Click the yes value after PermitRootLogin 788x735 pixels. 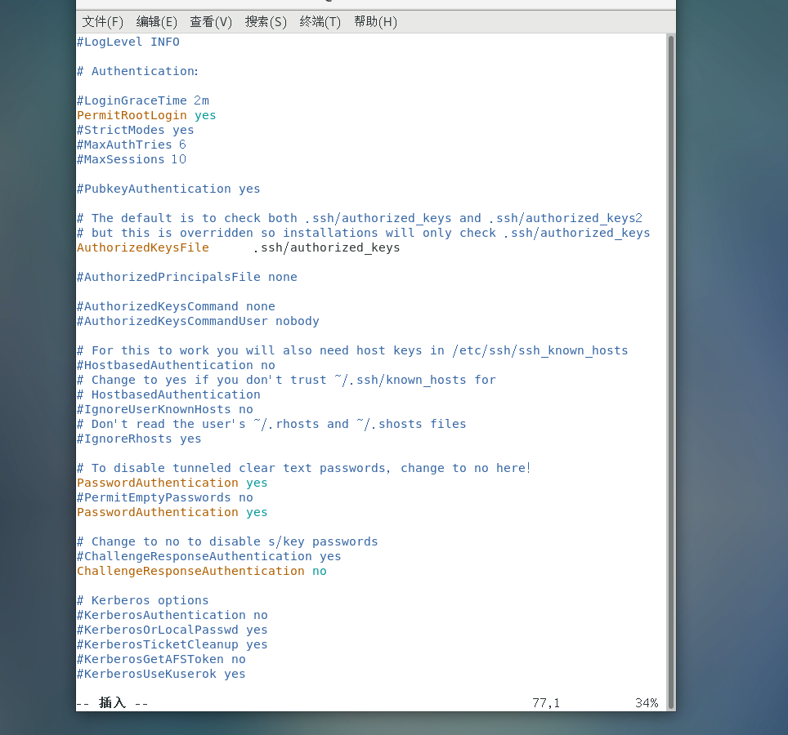(205, 115)
